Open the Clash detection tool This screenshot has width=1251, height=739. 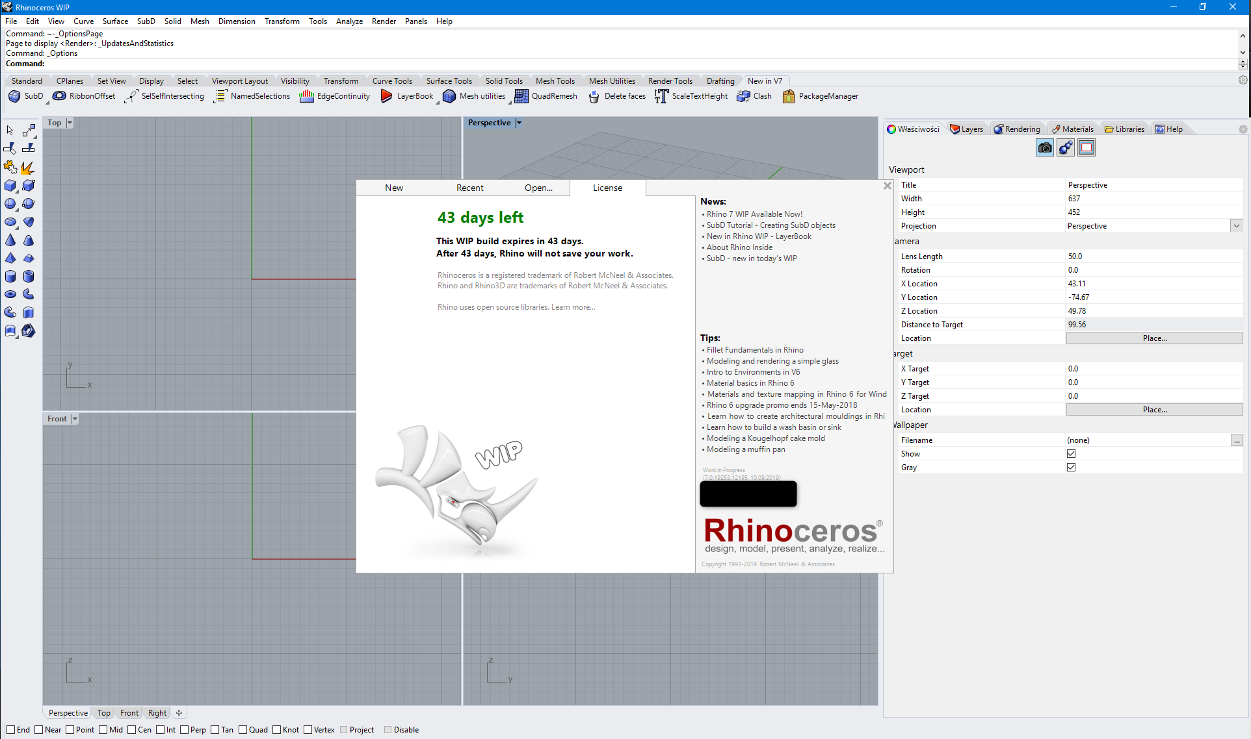744,96
